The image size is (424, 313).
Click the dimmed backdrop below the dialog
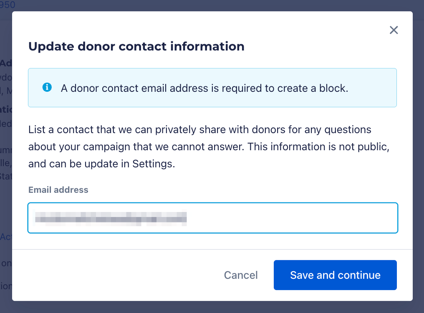click(209, 308)
